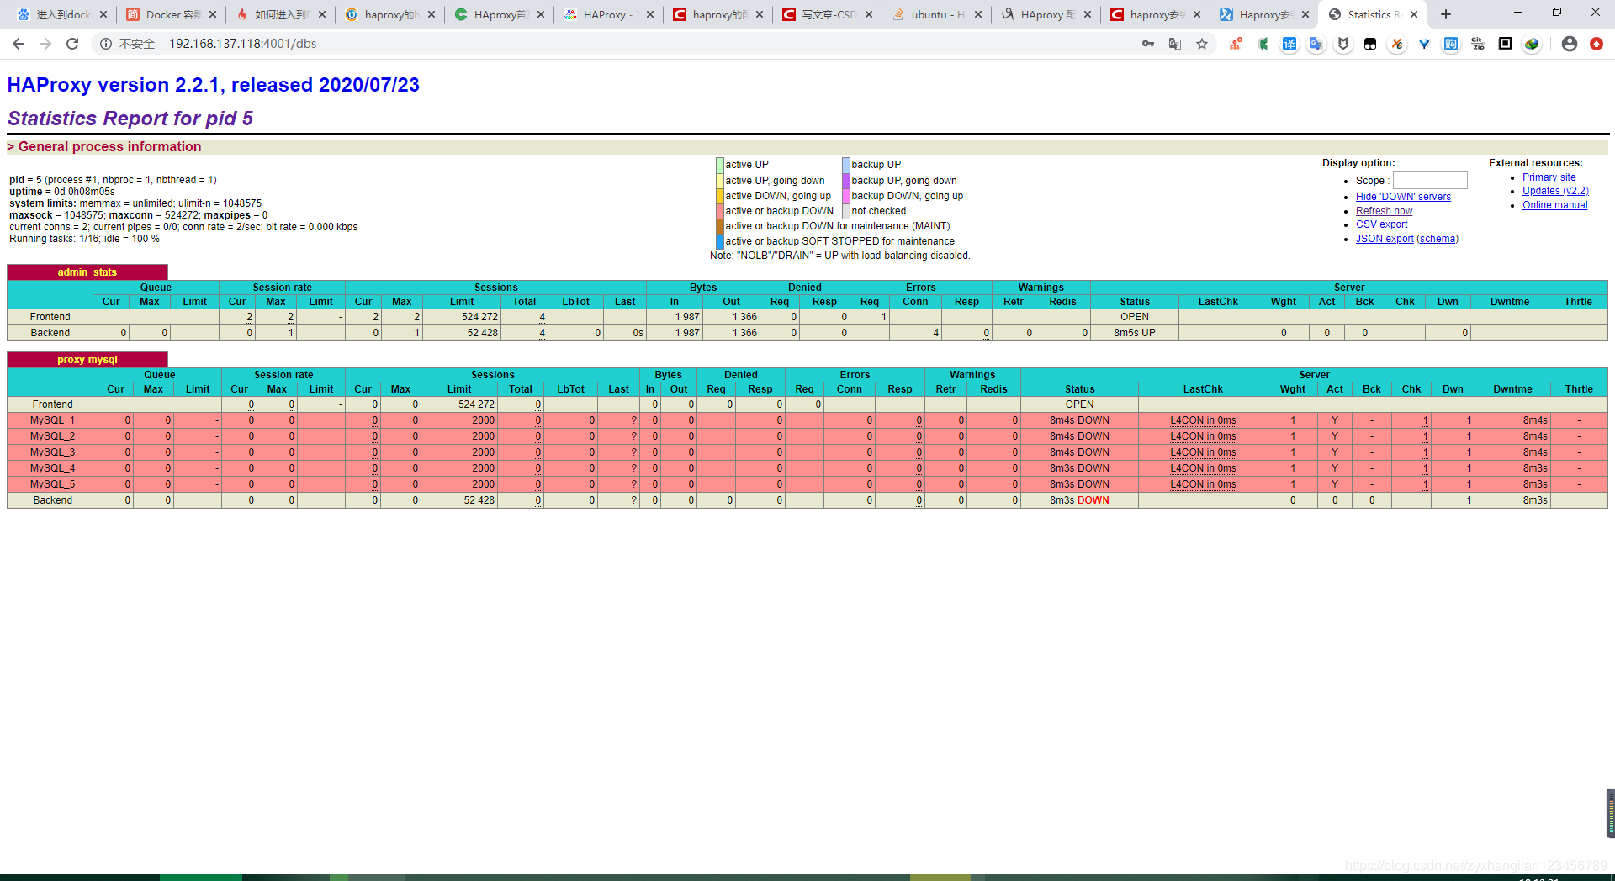Screen dimensions: 1615x881
Task: Switch to the Haproxy安 tab
Action: [1265, 14]
